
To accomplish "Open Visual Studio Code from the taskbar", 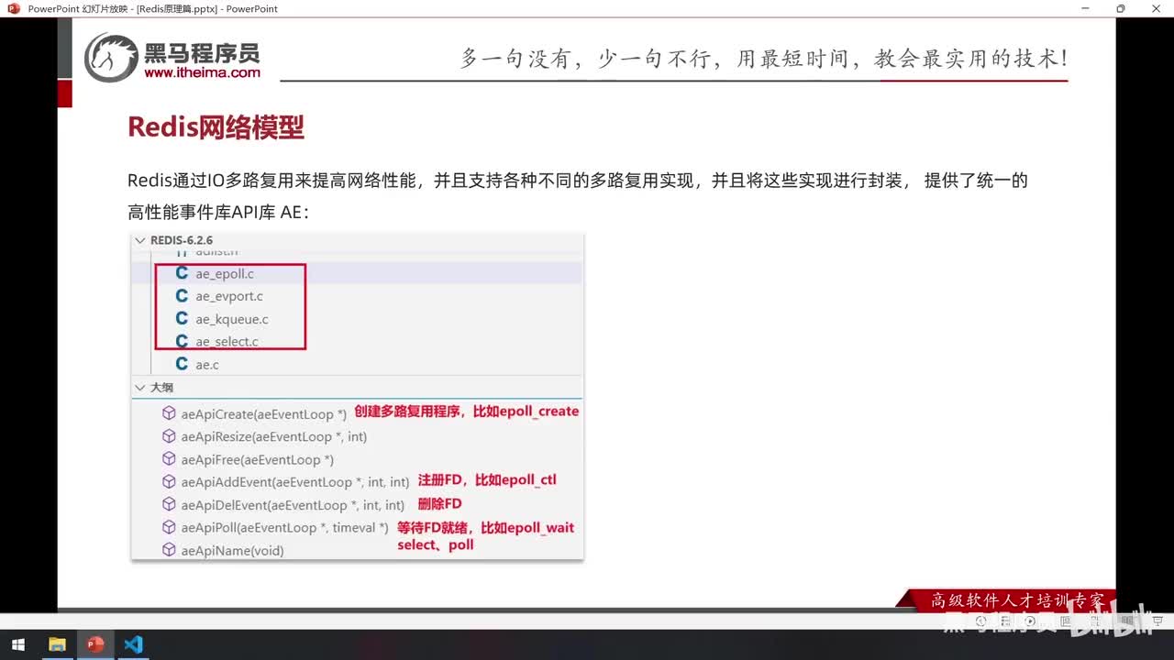I will [x=133, y=644].
